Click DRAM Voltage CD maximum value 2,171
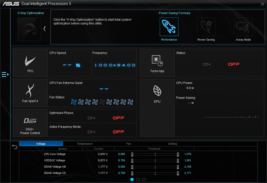Viewport: 267px width, 183px height. pos(188,173)
